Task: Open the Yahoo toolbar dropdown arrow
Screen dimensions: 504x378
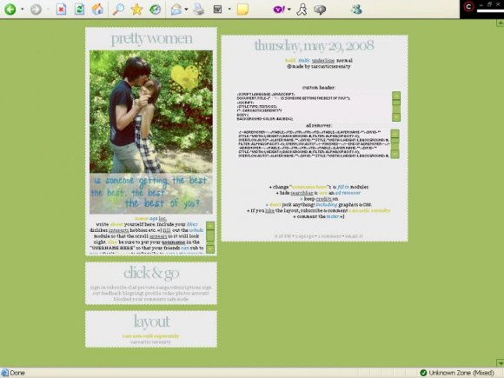Action: pyautogui.click(x=289, y=10)
